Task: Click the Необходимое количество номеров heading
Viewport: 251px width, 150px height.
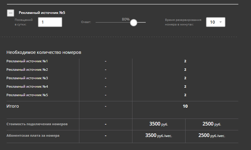Action: pos(44,52)
